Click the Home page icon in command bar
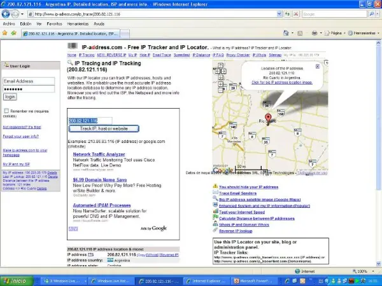Image resolution: width=382 pixels, height=286 pixels. (x=286, y=33)
